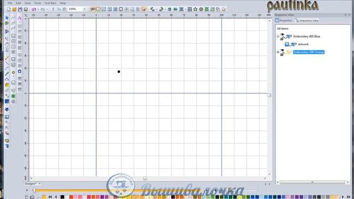Collapse the Embroidery 405 Blue tree node
This screenshot has width=354, height=199.
pyautogui.click(x=278, y=36)
